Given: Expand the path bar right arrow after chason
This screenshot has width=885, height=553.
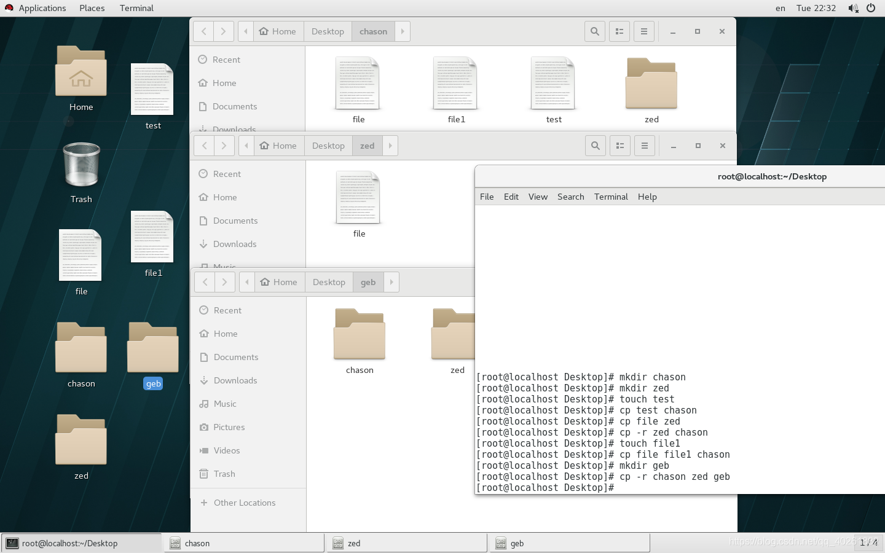Looking at the screenshot, I should tap(403, 31).
